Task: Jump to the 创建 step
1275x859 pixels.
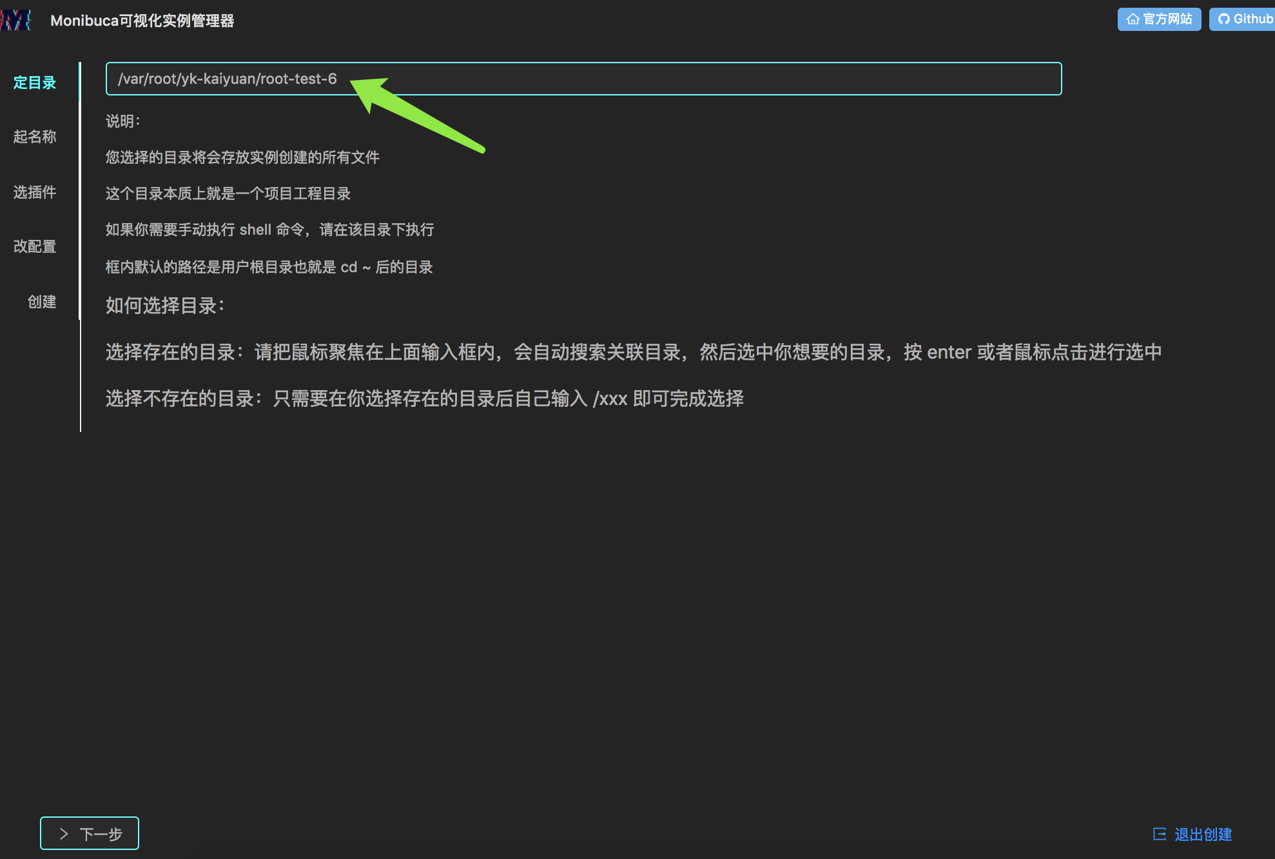Action: click(42, 302)
